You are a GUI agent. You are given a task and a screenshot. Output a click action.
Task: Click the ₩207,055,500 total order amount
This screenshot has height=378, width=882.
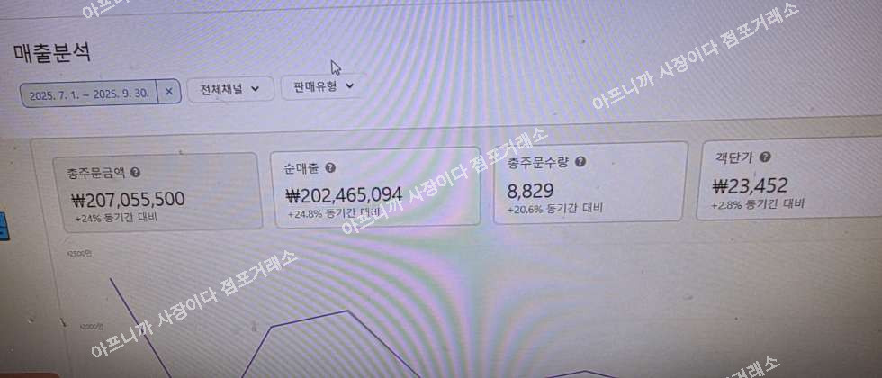128,200
